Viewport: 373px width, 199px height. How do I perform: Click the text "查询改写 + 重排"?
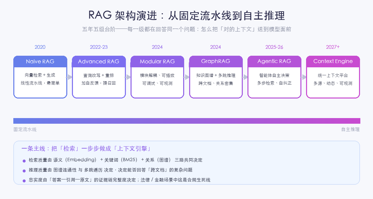click(99, 75)
